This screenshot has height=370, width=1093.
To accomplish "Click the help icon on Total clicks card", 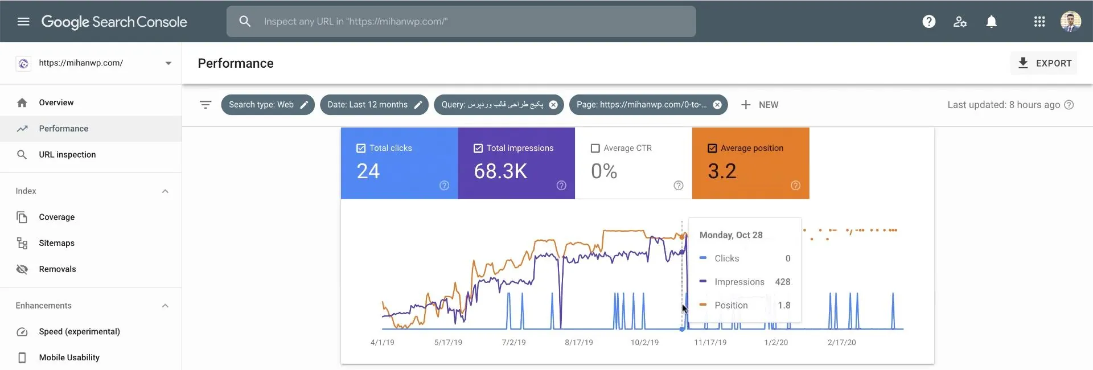I will tap(444, 186).
